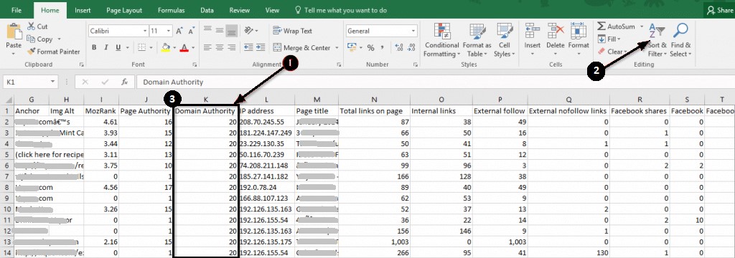Image resolution: width=735 pixels, height=258 pixels.
Task: Apply Comma Style format
Action: [x=382, y=48]
